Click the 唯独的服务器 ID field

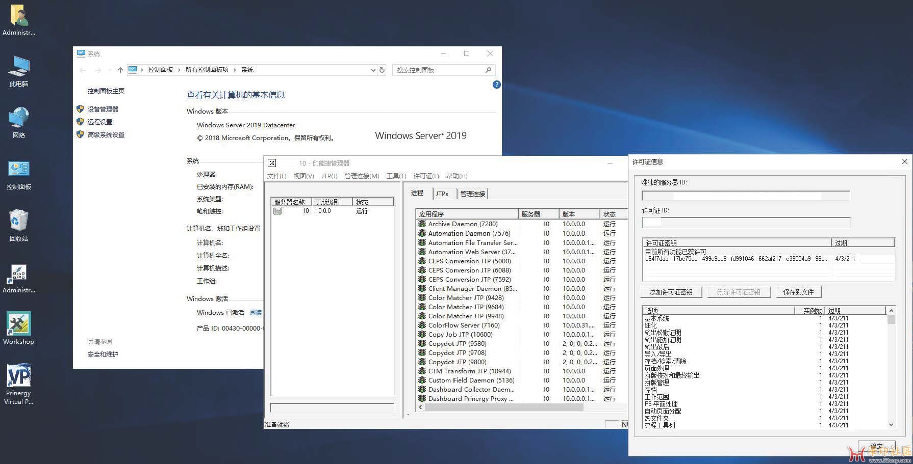[746, 196]
